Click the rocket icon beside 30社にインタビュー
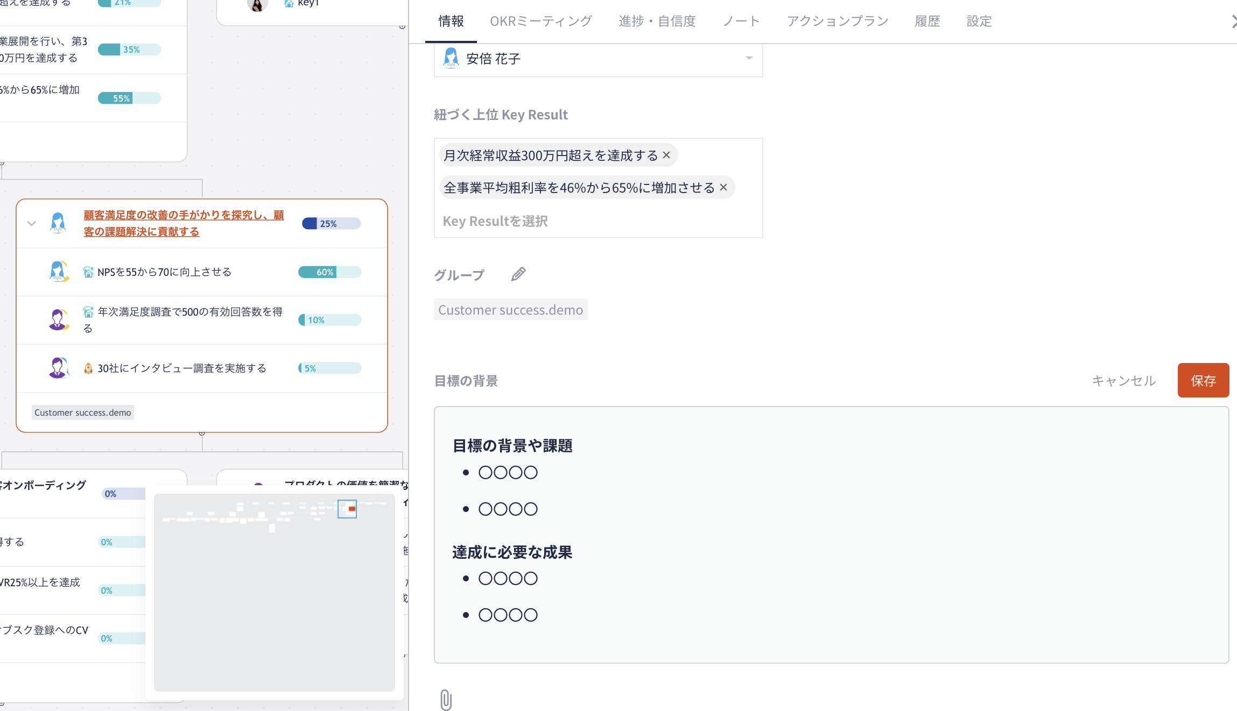 (x=88, y=368)
